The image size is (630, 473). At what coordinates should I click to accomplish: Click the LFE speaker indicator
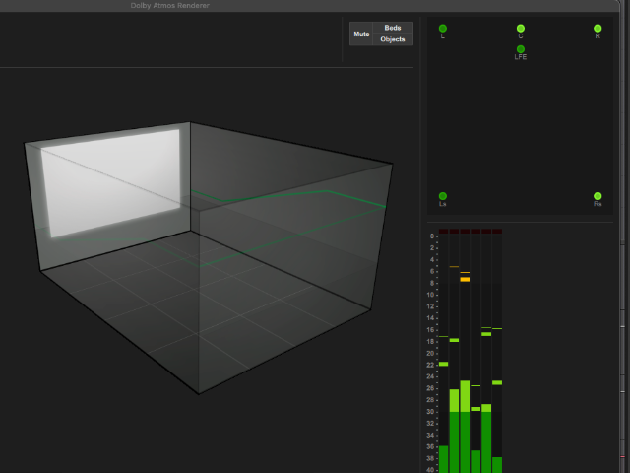coord(521,49)
